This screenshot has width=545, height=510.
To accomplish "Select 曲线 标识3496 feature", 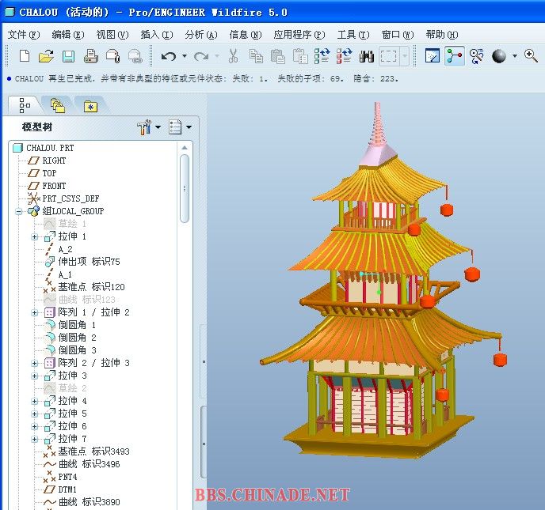I will click(x=89, y=464).
